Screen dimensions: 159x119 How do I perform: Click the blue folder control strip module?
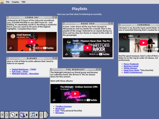(22, 115)
